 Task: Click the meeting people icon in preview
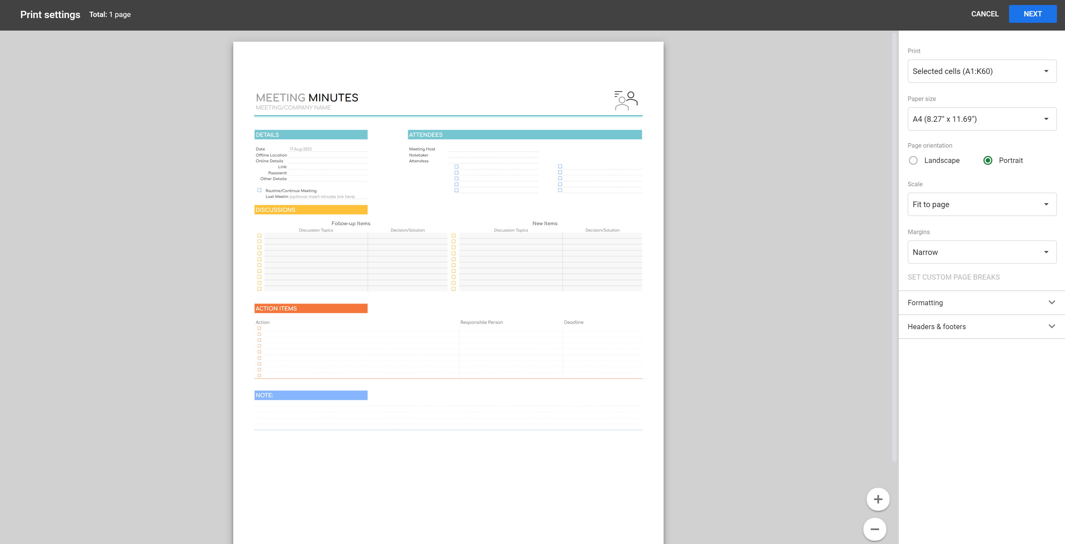point(625,101)
